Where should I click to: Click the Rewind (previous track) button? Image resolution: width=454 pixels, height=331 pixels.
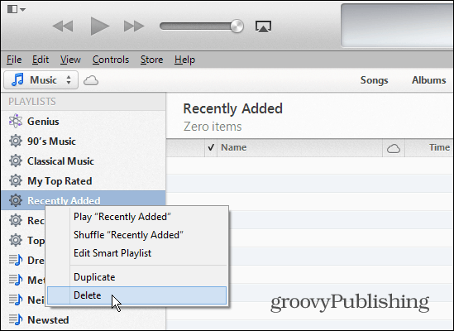pyautogui.click(x=63, y=26)
